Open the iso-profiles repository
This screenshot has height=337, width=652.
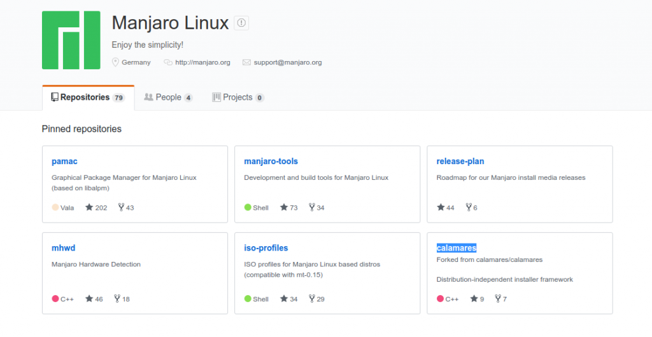click(266, 248)
